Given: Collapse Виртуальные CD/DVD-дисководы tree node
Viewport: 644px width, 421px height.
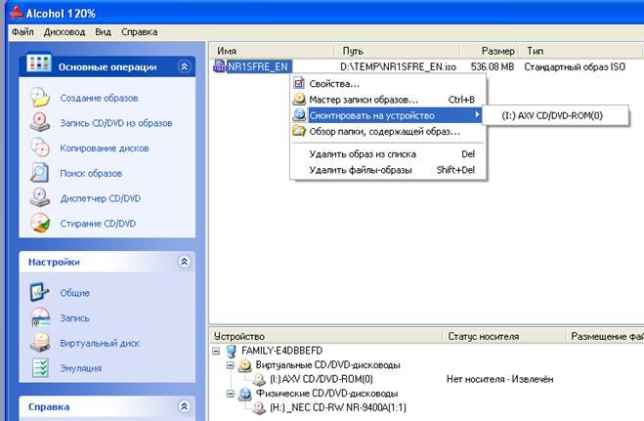Looking at the screenshot, I should [x=231, y=365].
